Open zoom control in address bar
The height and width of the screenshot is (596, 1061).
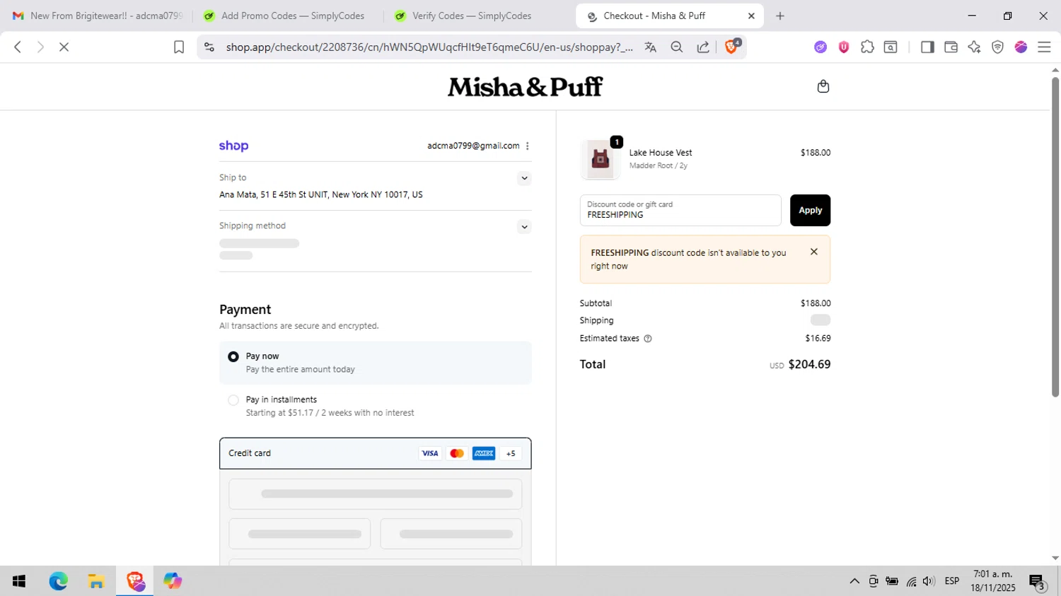[677, 47]
